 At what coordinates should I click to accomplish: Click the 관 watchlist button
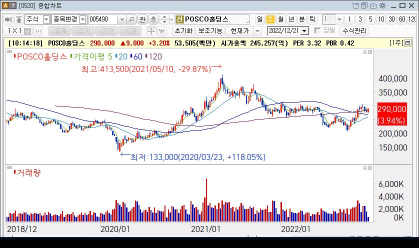pyautogui.click(x=142, y=19)
